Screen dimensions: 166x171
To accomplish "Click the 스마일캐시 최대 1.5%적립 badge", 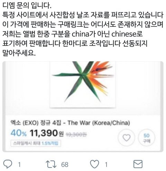I will point(36,144).
